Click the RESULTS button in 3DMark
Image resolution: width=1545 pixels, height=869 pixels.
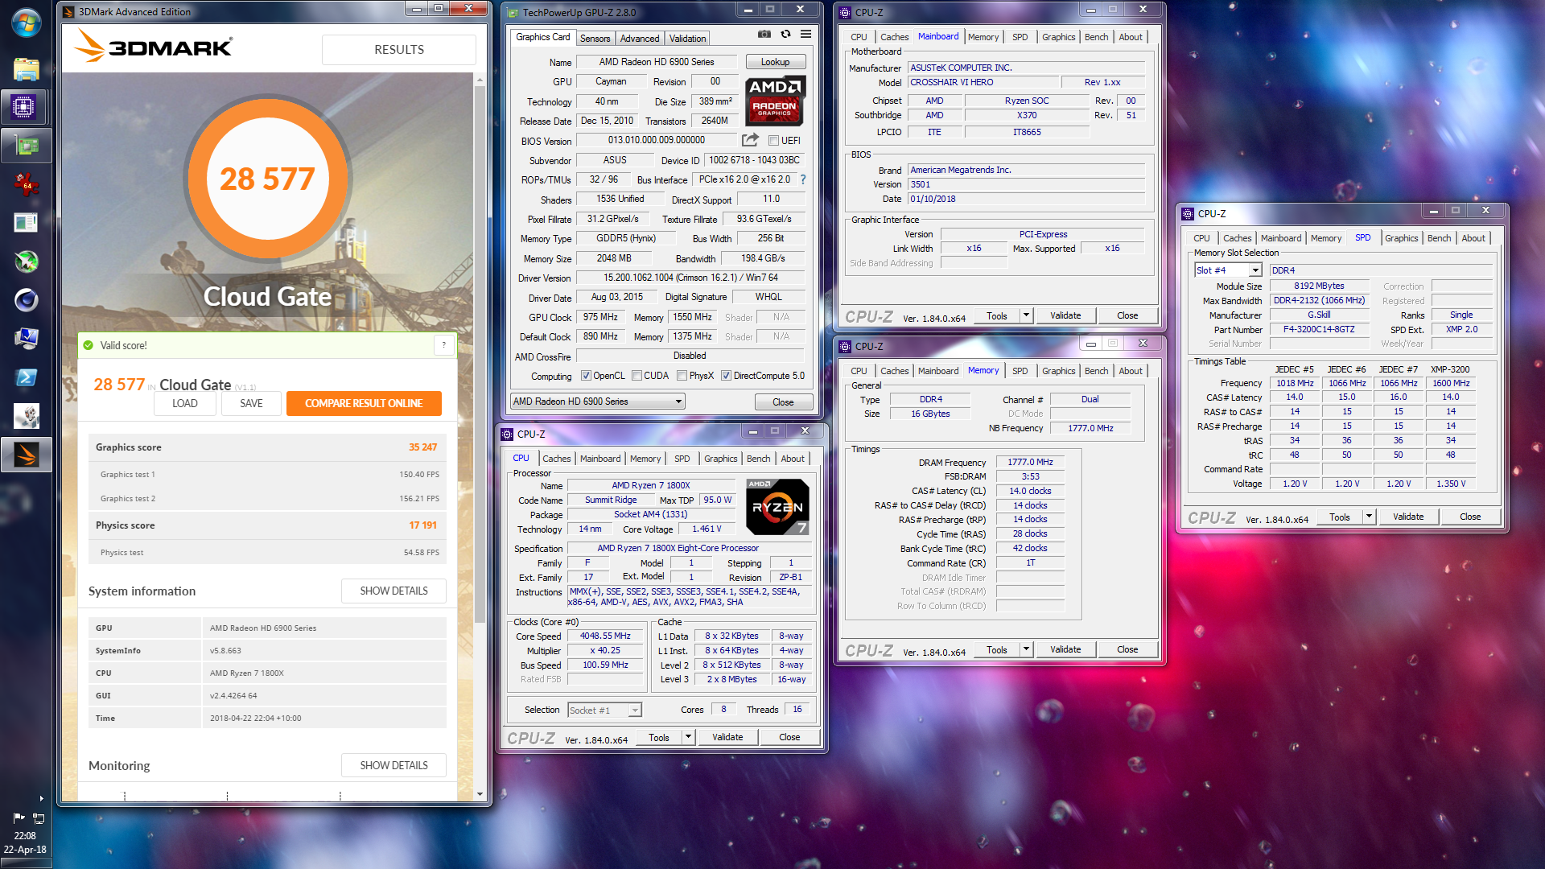coord(398,49)
